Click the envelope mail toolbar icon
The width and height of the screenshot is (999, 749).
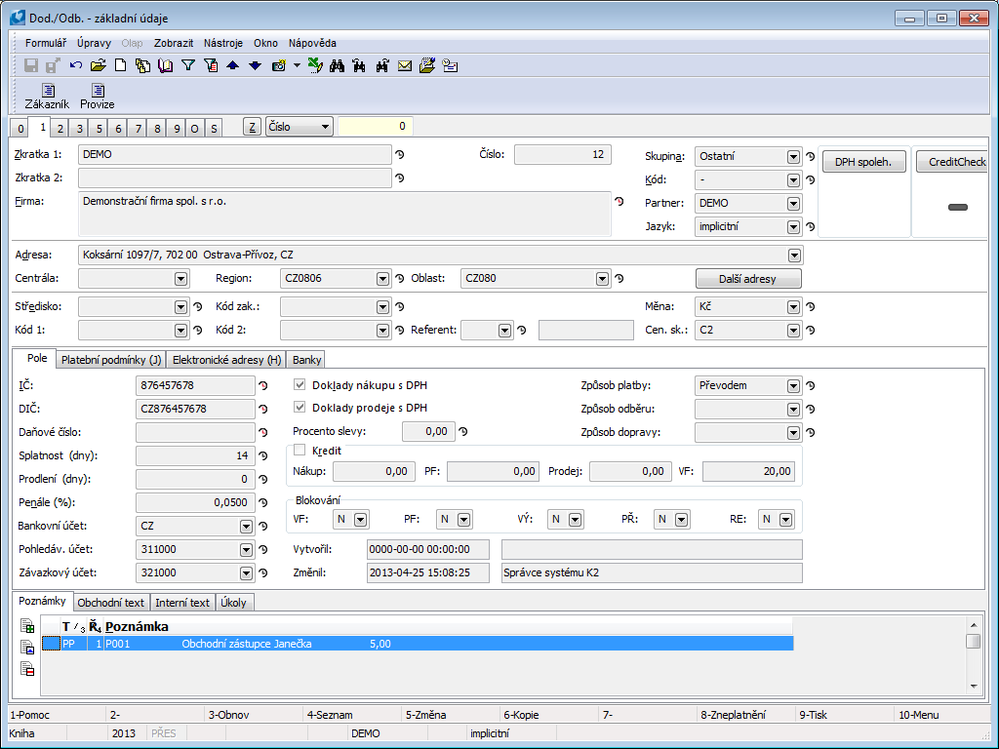[404, 66]
